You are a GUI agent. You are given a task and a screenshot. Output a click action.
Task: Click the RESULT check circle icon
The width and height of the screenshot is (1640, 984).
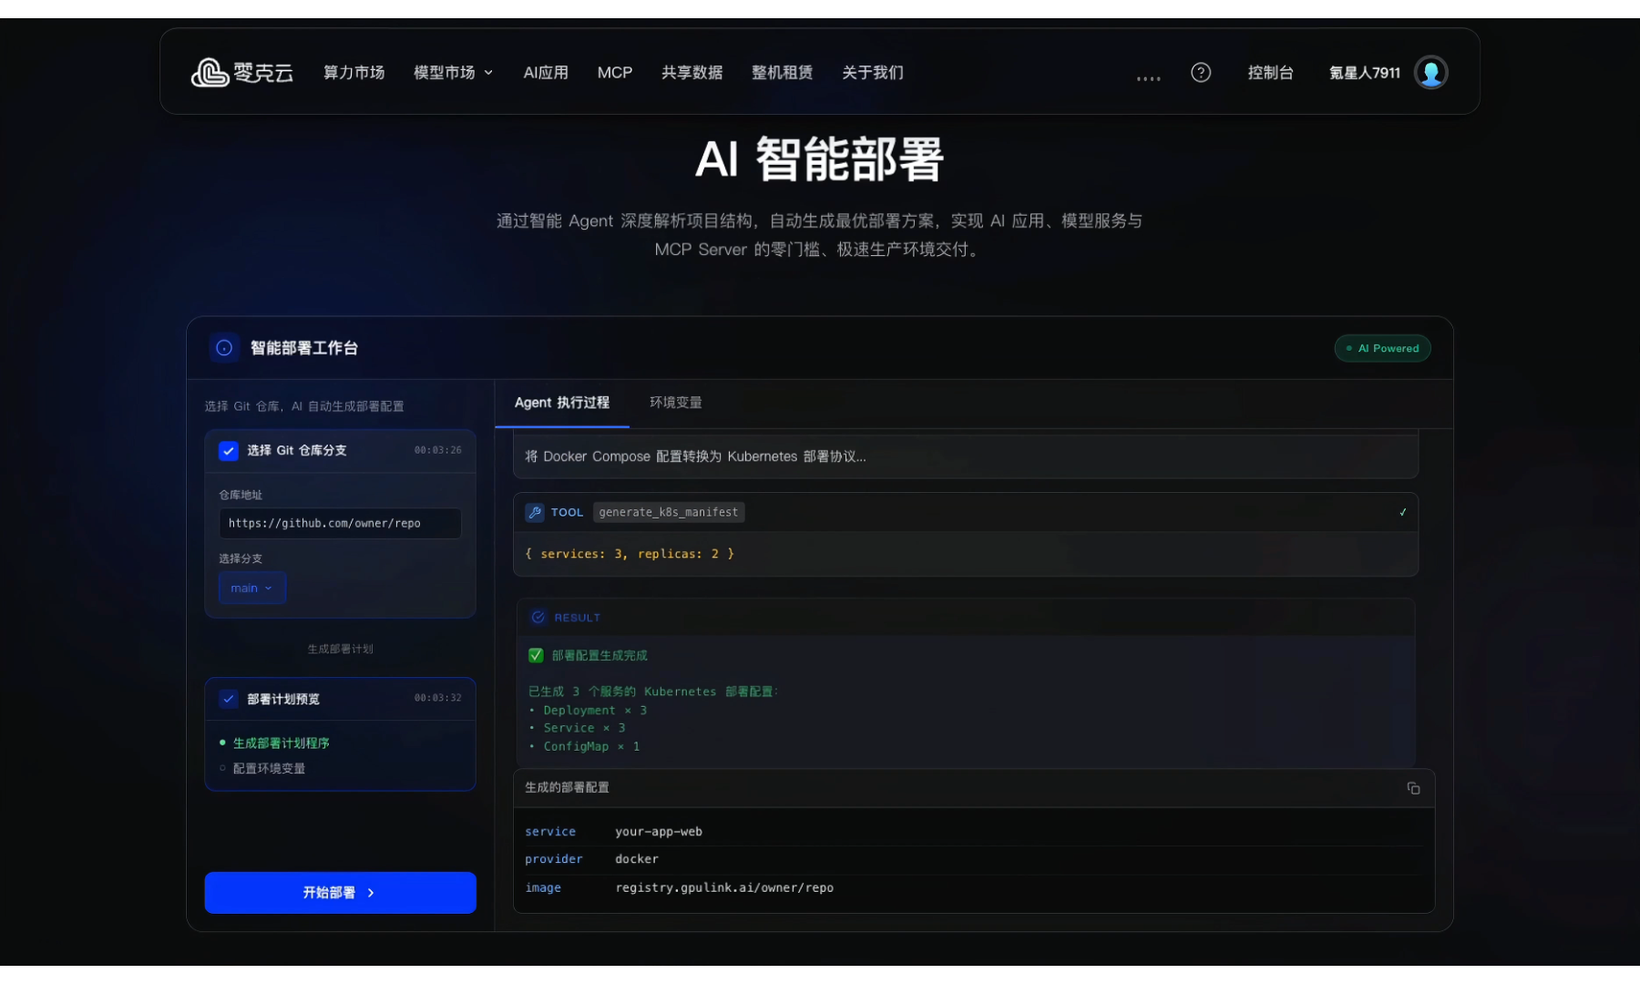click(538, 618)
